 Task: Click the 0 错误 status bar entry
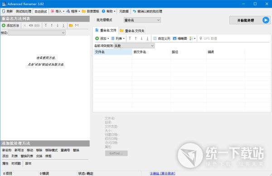tap(44, 174)
